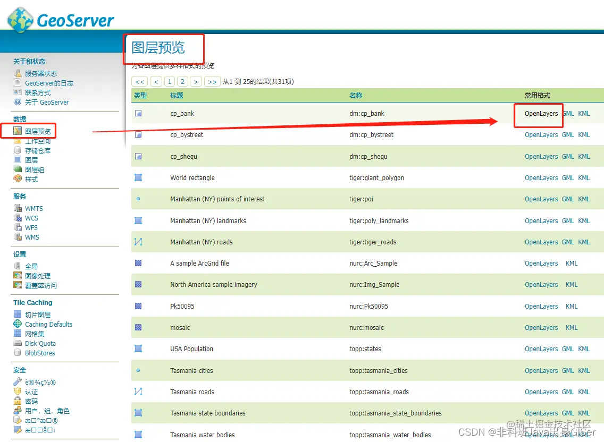Click the 关于 GeoServer info icon
This screenshot has width=604, height=442.
click(18, 101)
